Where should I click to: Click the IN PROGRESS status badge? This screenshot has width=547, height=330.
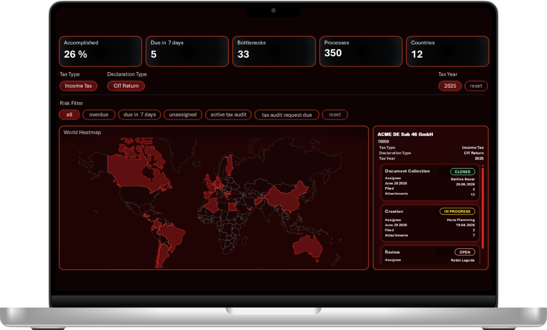click(457, 211)
